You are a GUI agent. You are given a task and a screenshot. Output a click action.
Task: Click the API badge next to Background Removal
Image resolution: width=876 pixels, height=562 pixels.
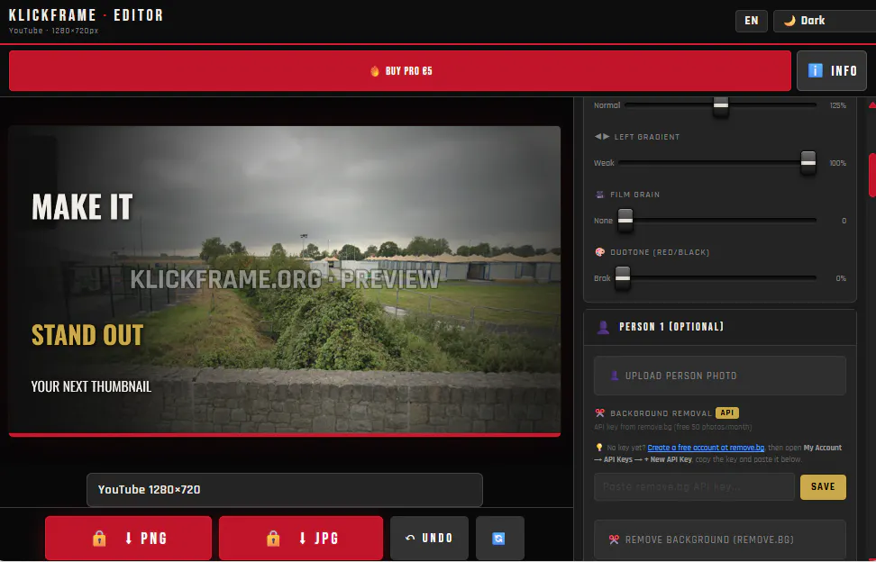(726, 413)
